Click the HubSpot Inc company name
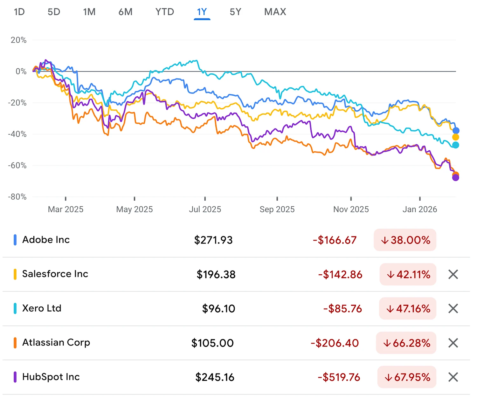This screenshot has height=398, width=477. (51, 377)
